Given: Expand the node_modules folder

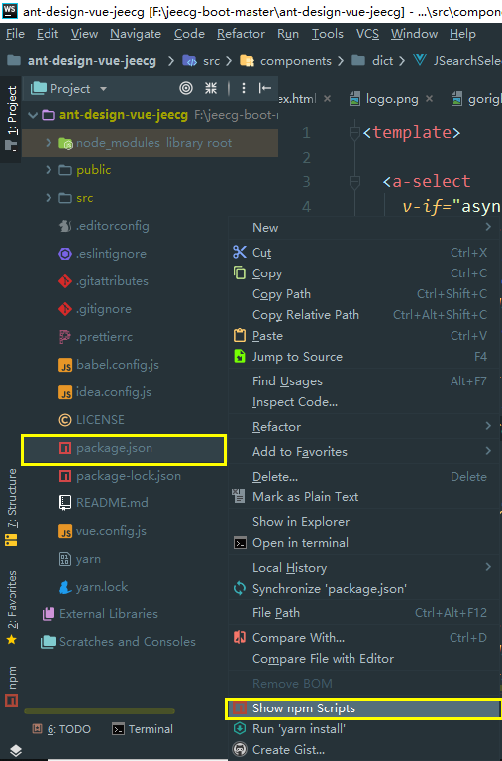Looking at the screenshot, I should pyautogui.click(x=49, y=143).
